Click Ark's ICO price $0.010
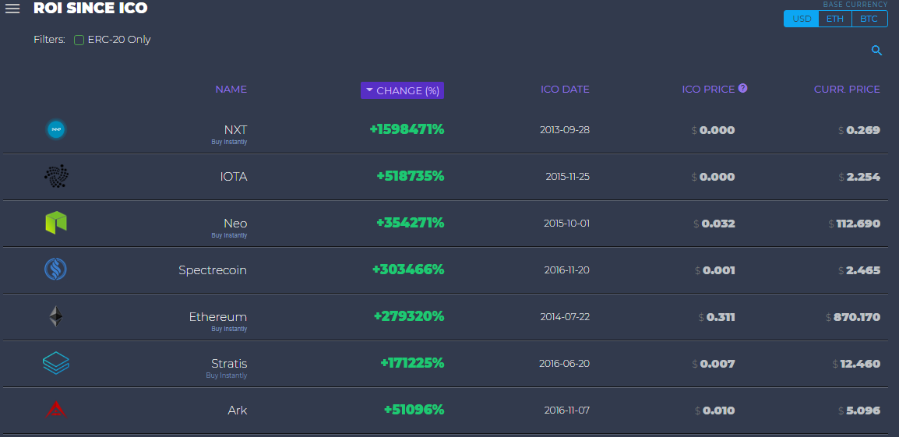The width and height of the screenshot is (899, 437). [x=715, y=411]
